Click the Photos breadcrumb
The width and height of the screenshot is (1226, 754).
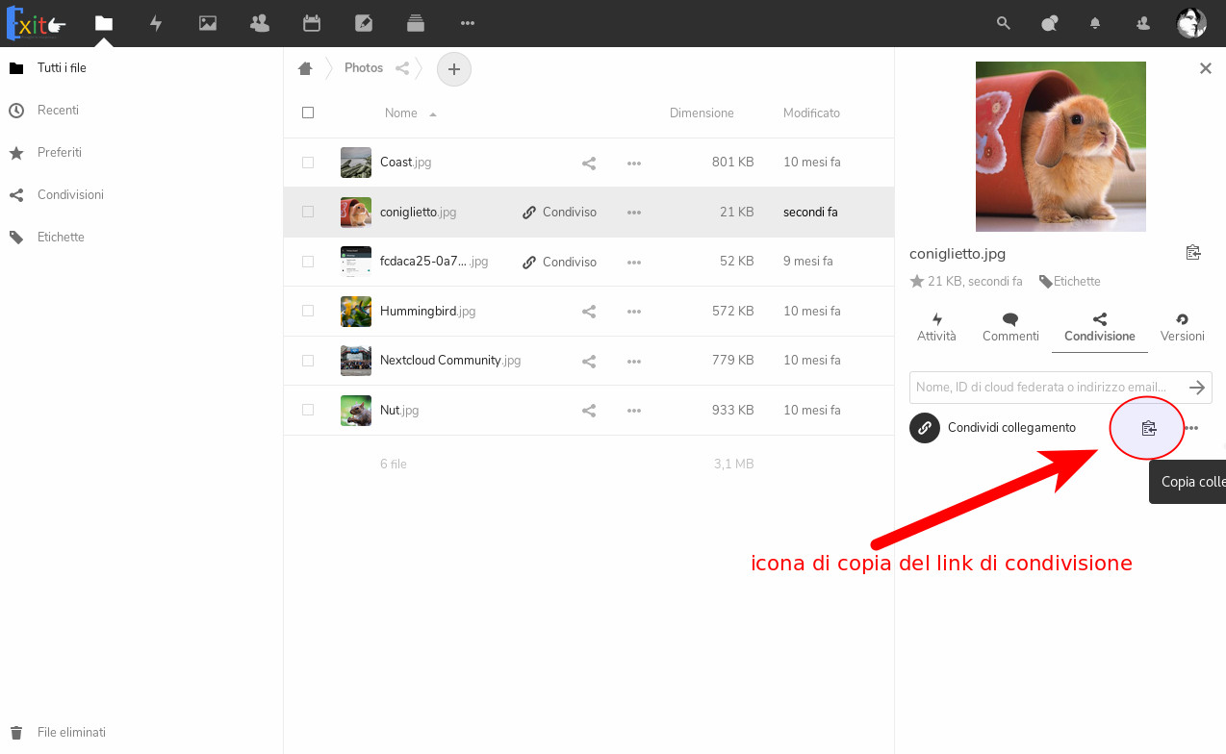(364, 68)
